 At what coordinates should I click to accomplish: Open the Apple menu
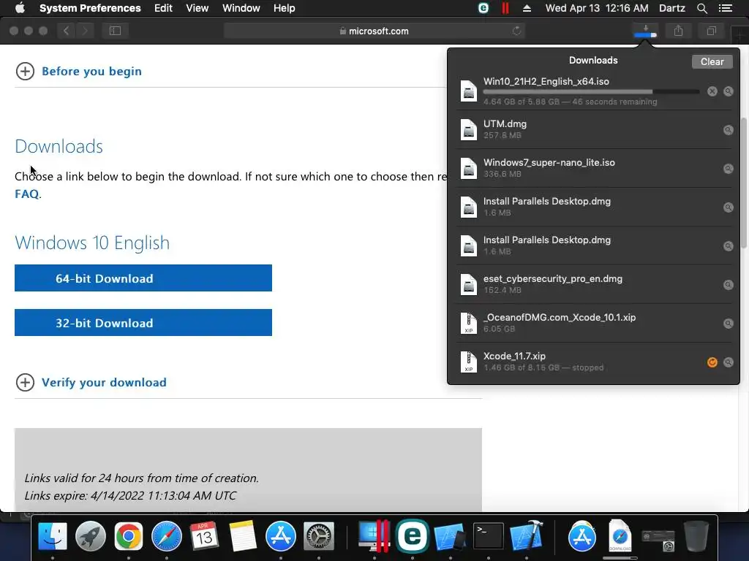click(x=20, y=8)
